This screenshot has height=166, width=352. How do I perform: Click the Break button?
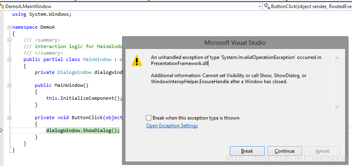point(247,151)
